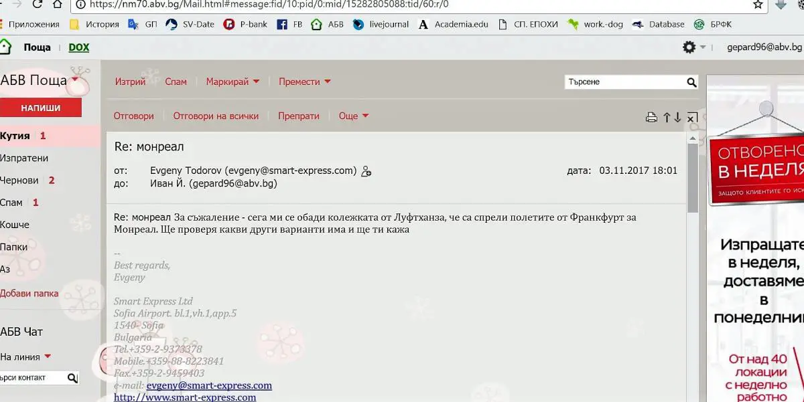
Task: Add sender Evgeny Todorov to contacts
Action: click(366, 172)
